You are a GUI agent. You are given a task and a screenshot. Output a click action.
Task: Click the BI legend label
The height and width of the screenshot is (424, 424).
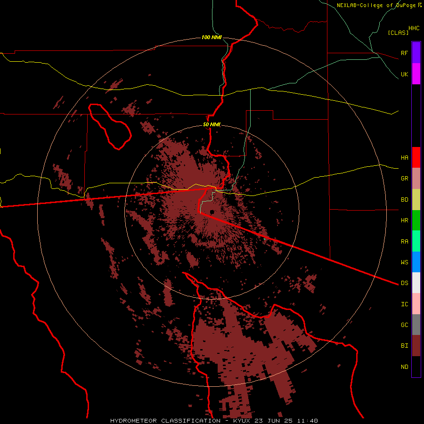[x=404, y=346]
